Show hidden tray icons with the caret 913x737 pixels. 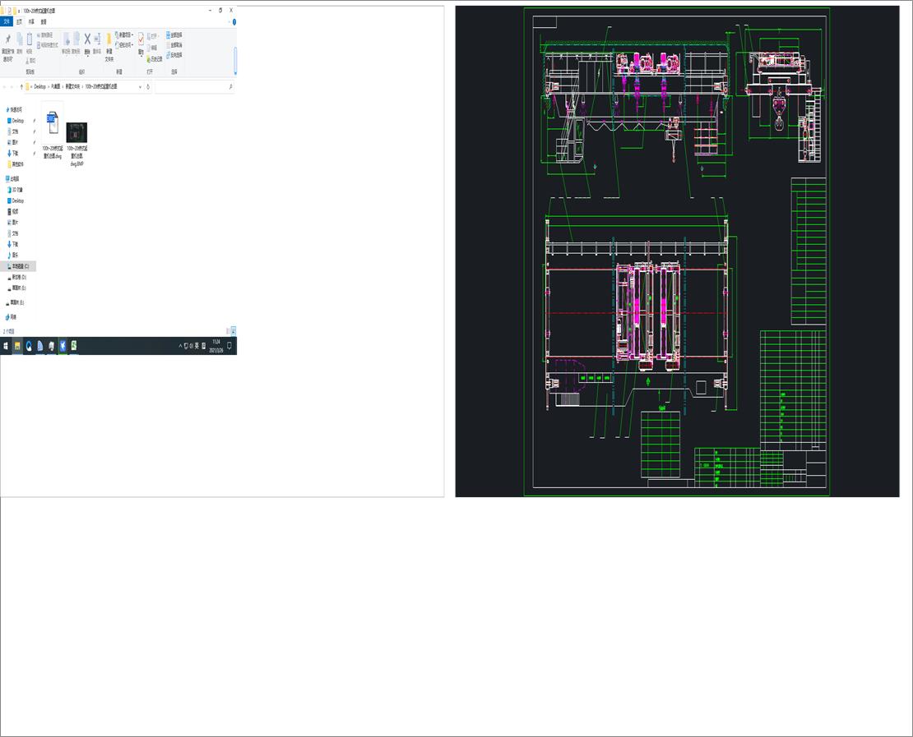click(x=180, y=346)
